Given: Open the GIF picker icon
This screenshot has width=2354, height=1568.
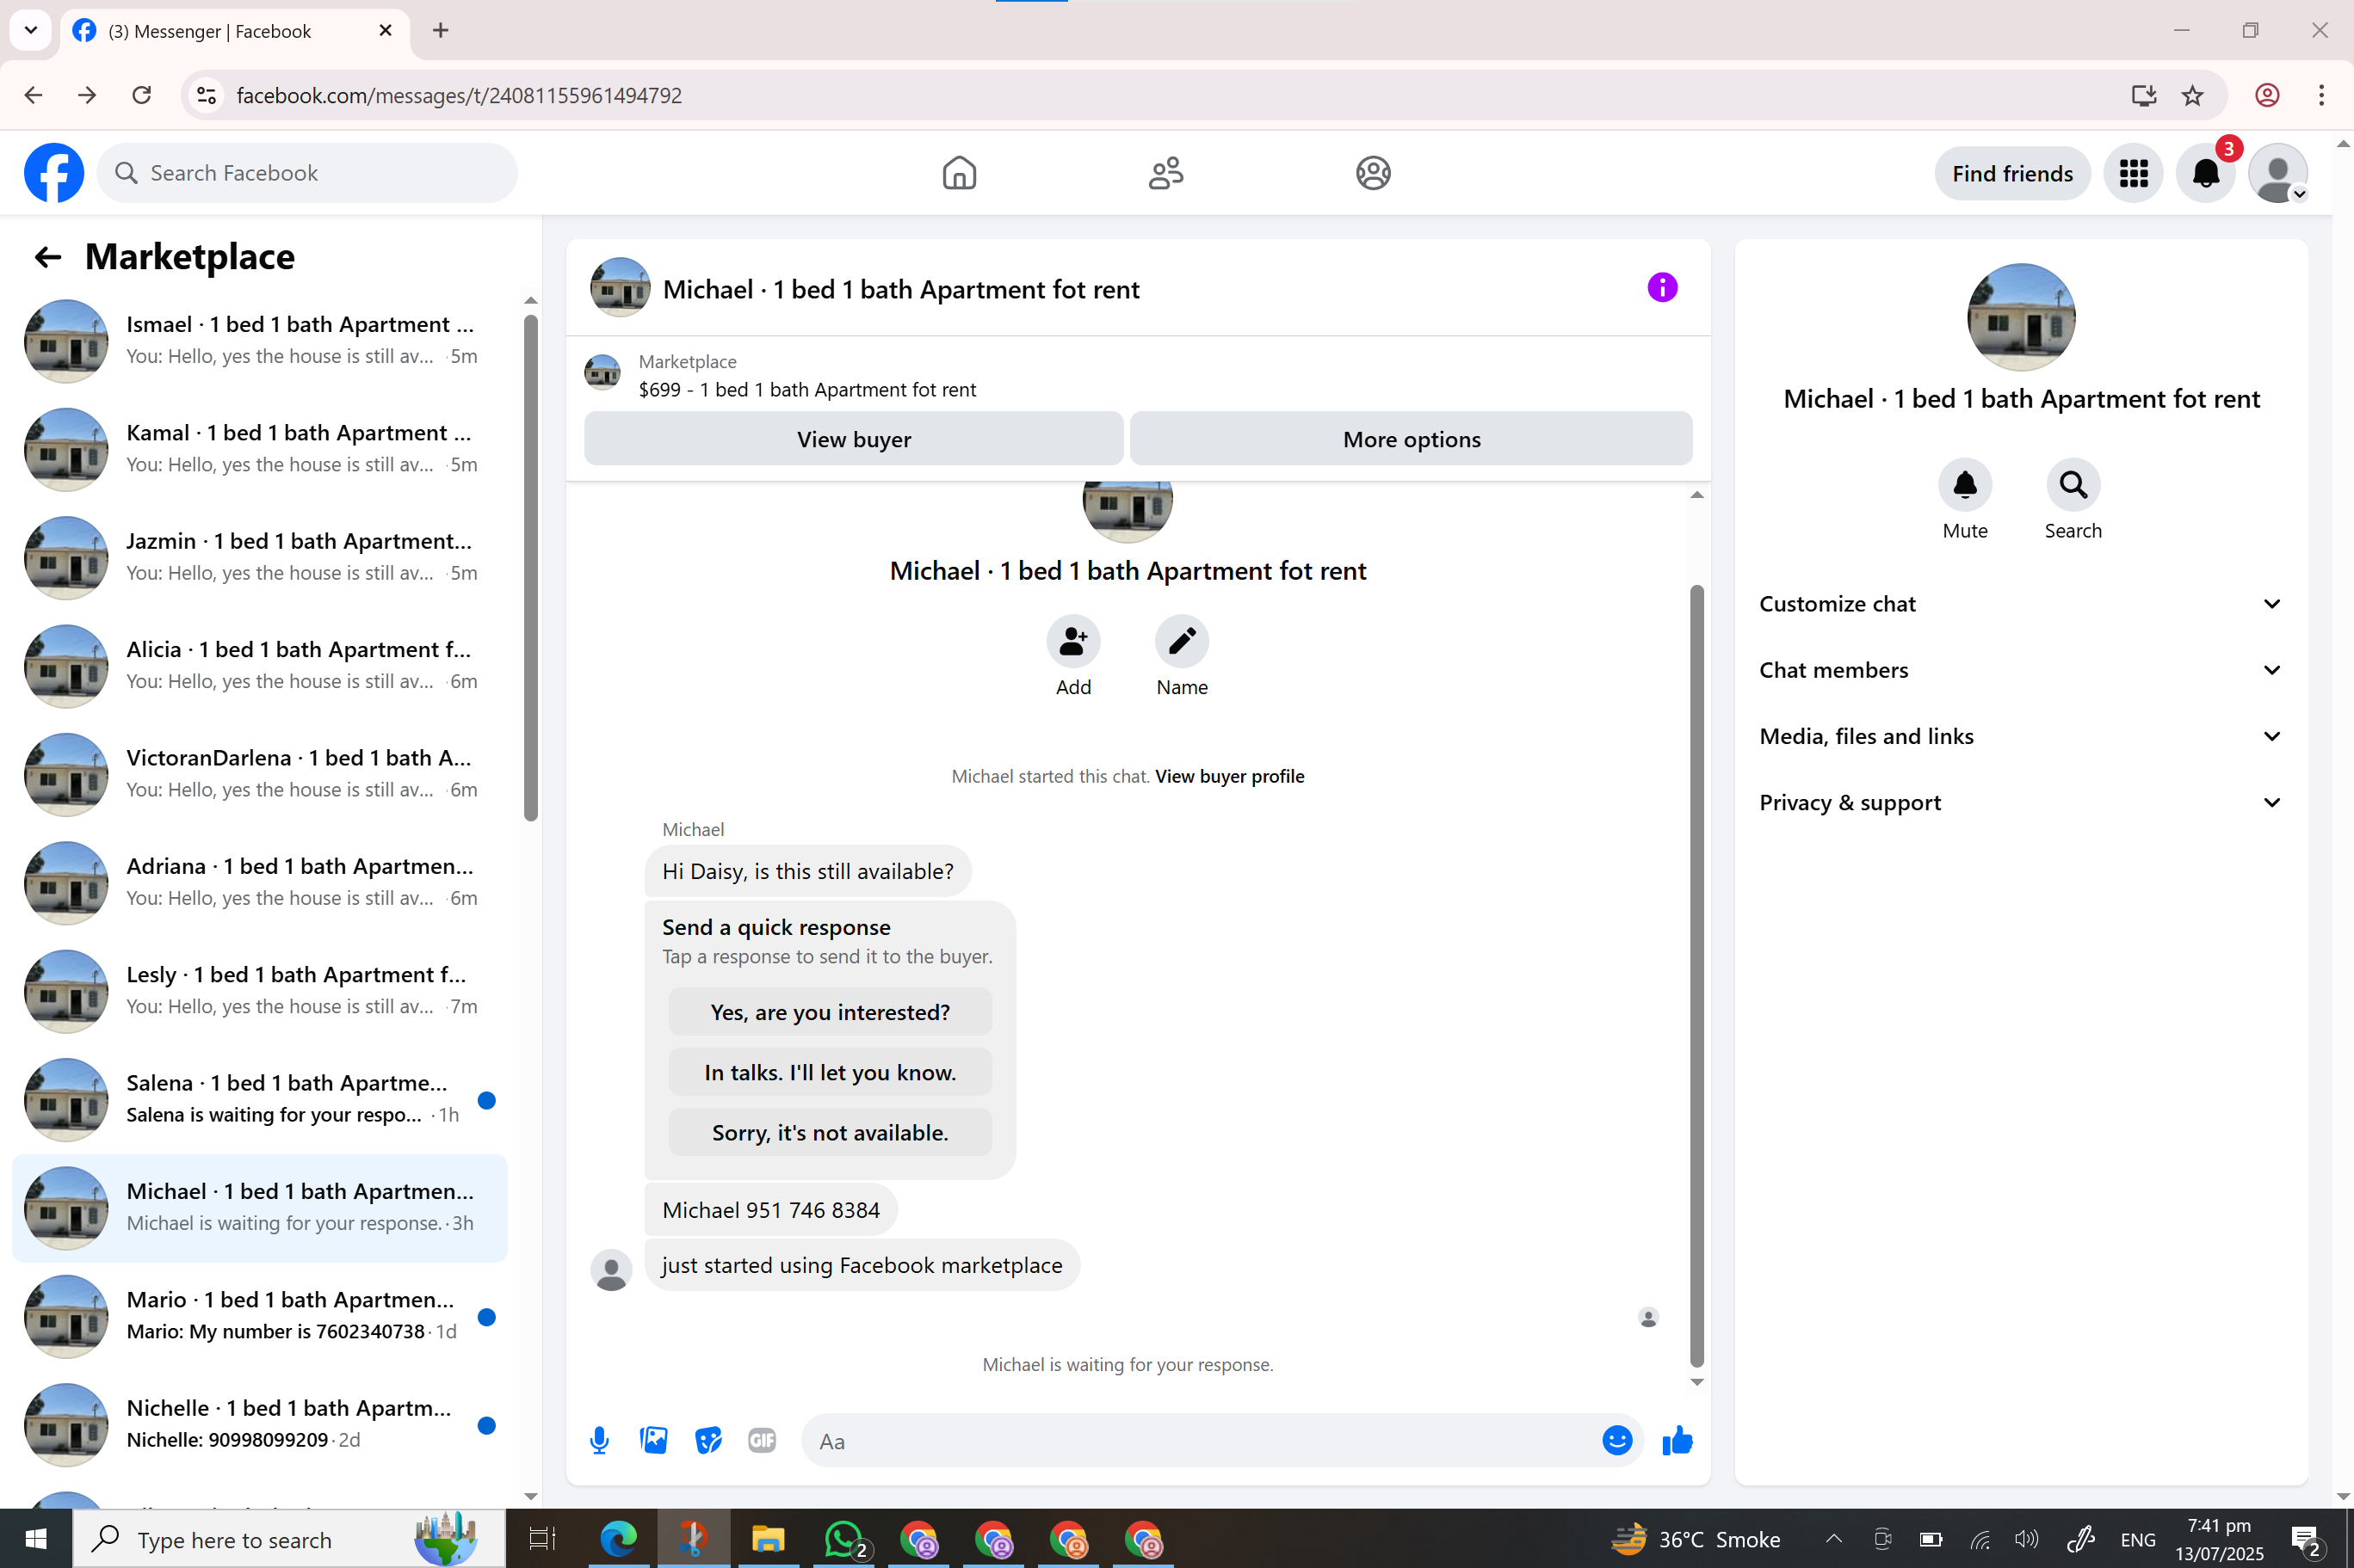Looking at the screenshot, I should 763,1440.
